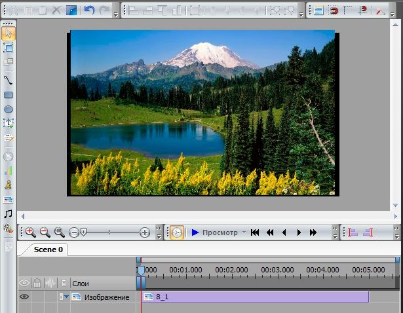
Task: Toggle visibility of the Изображение layer
Action: [24, 297]
